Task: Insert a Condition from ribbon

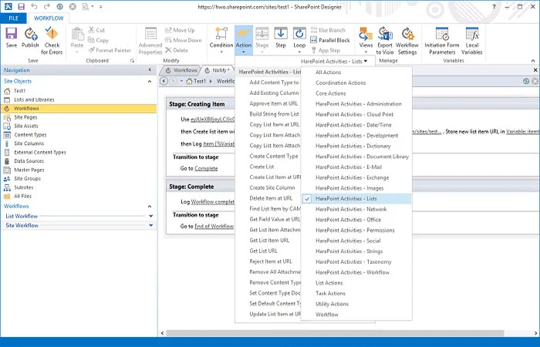Action: (x=221, y=40)
